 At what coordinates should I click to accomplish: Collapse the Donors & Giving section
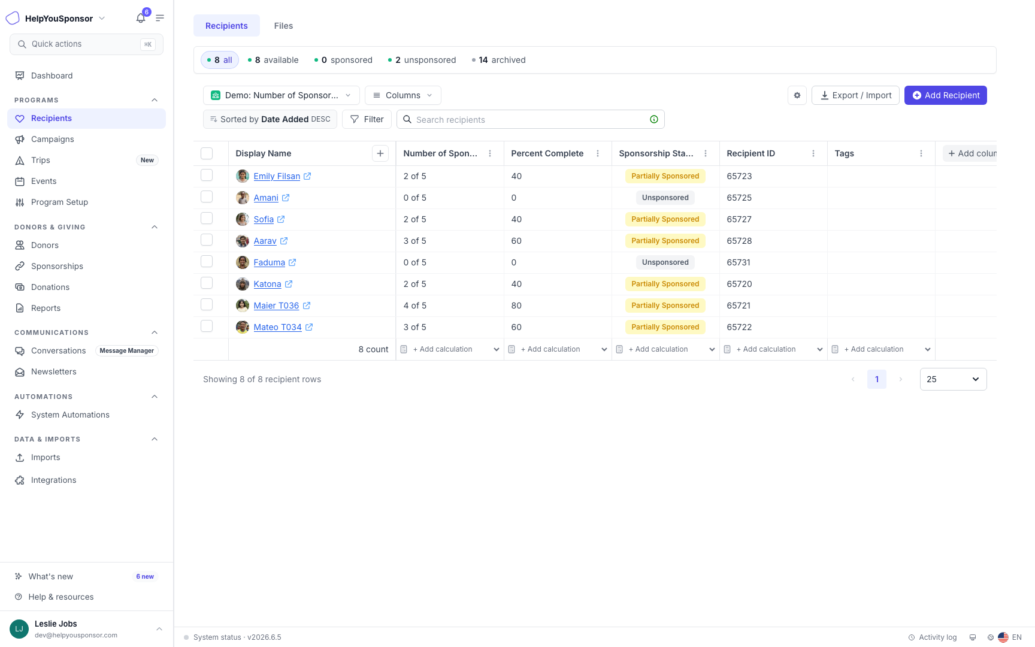[155, 227]
